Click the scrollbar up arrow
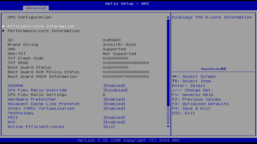This screenshot has width=257, height=144. coord(168,17)
